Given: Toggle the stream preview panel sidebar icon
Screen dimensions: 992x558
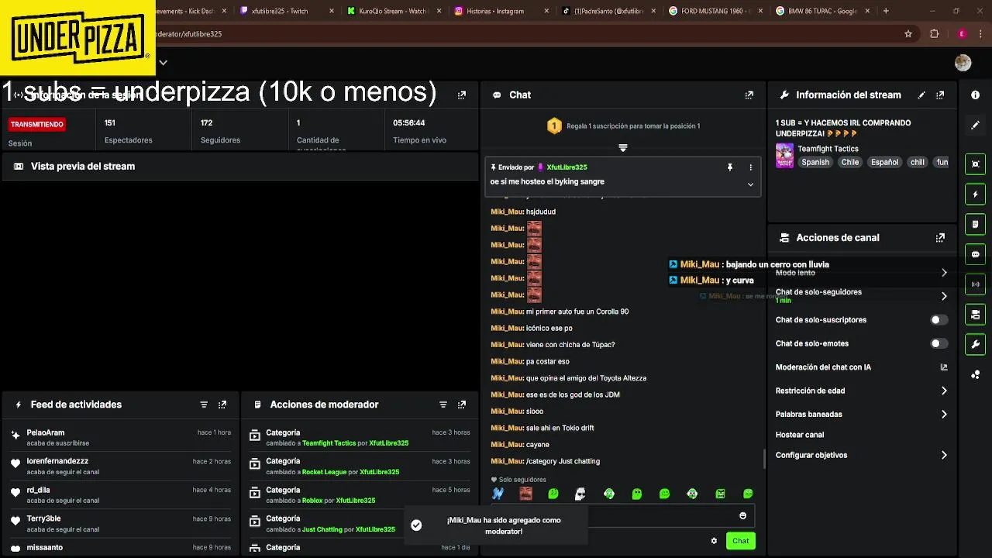Looking at the screenshot, I should tap(975, 164).
